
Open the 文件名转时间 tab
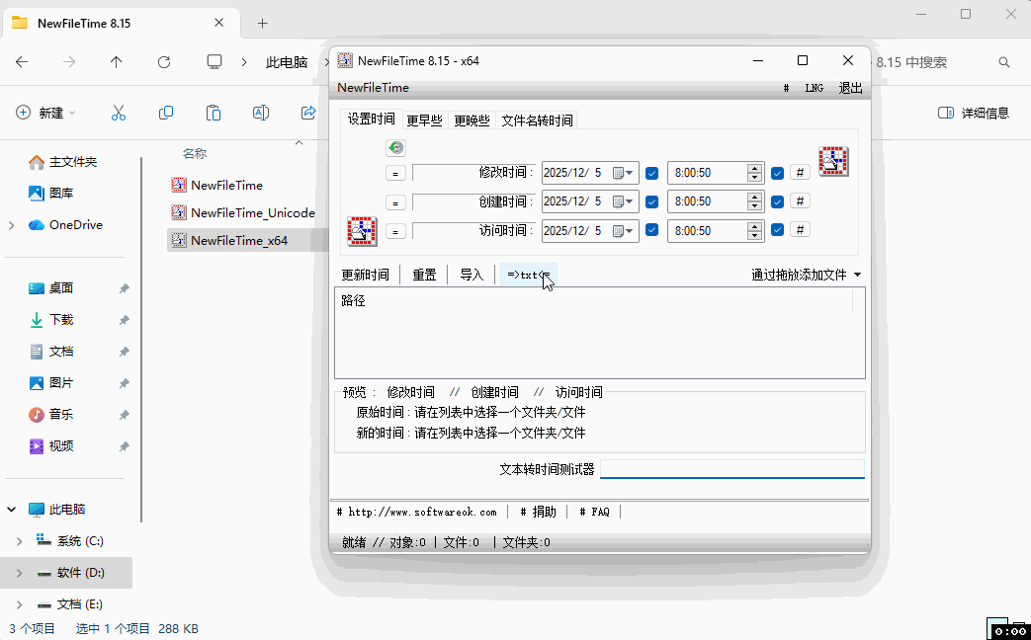point(537,120)
